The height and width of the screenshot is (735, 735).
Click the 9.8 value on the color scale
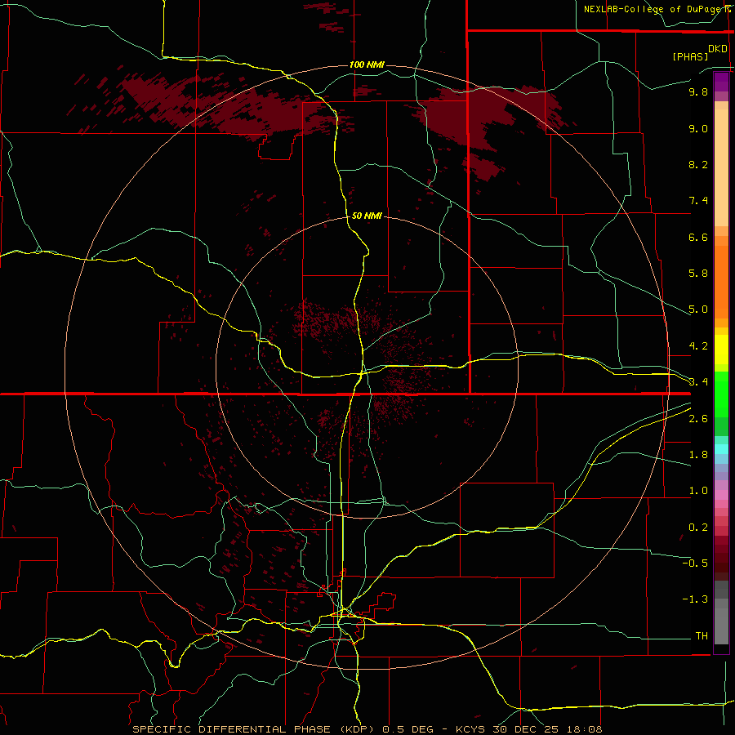pos(698,91)
